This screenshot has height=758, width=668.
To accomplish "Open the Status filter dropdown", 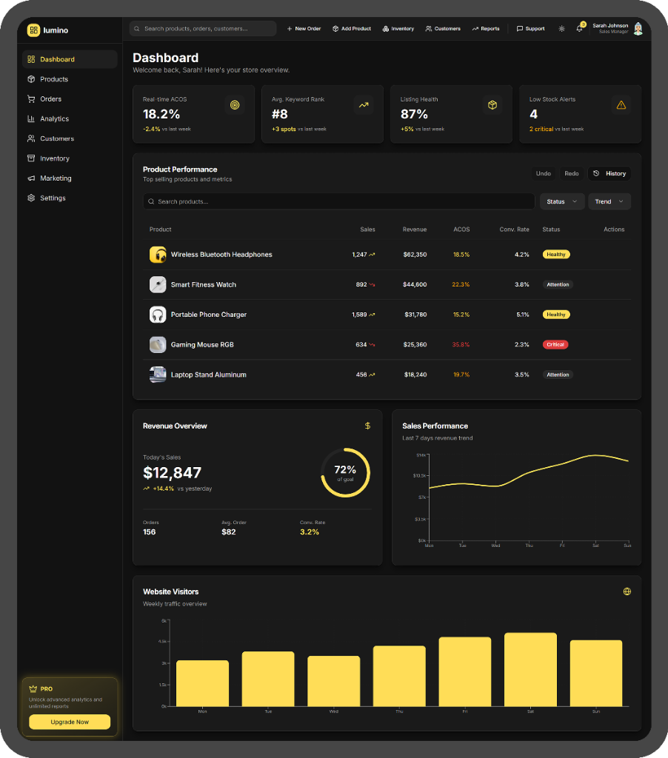I will 561,201.
